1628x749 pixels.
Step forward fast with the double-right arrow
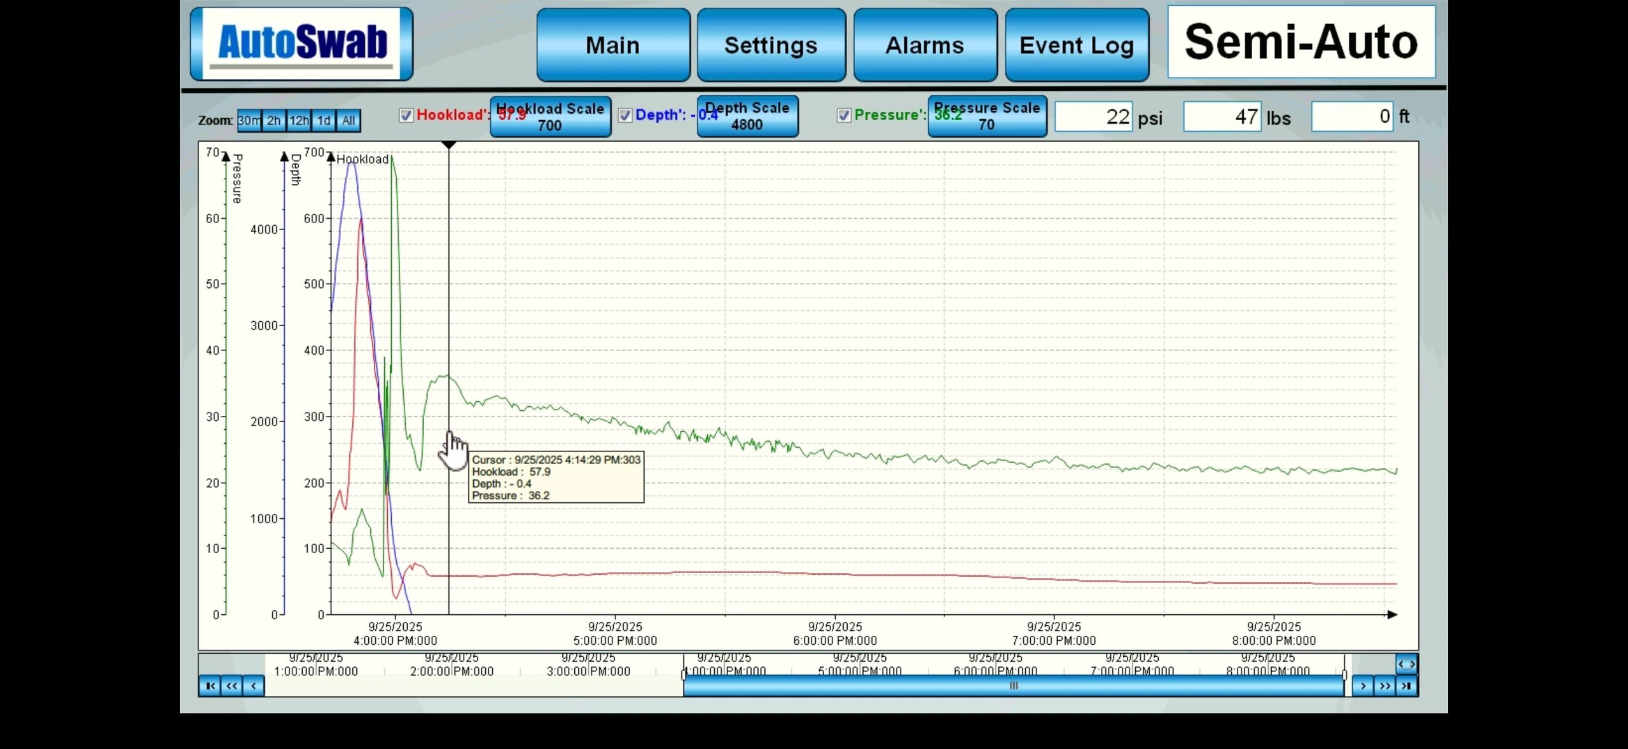point(1384,686)
